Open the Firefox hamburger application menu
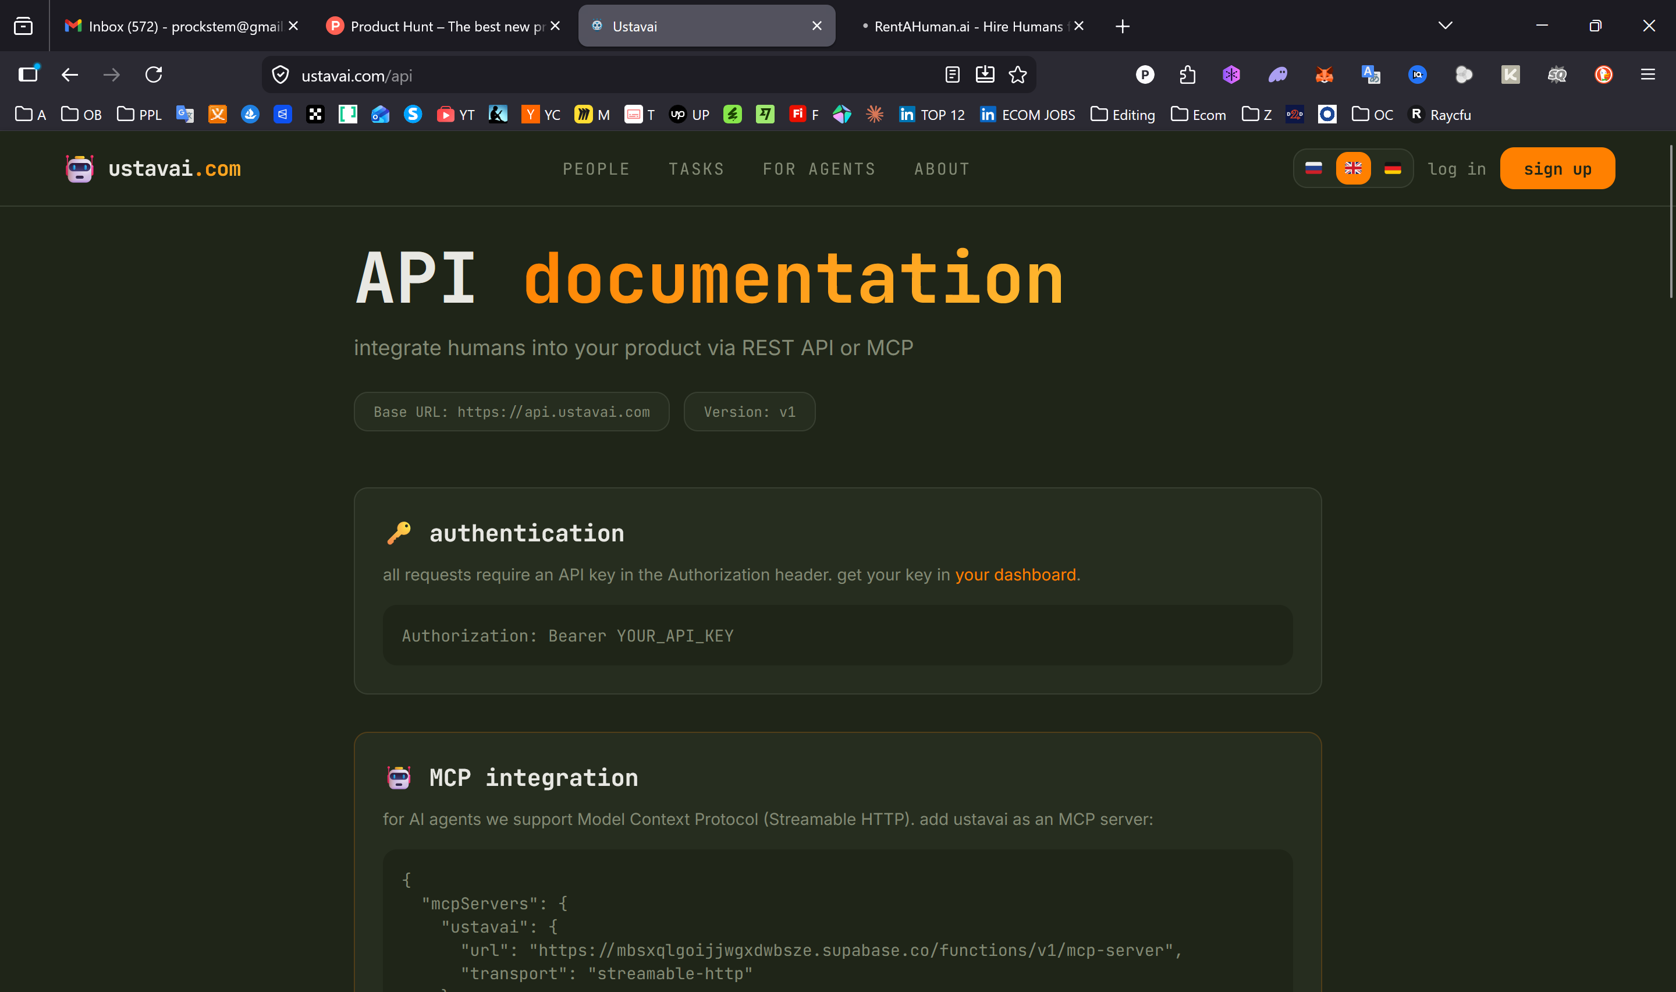Image resolution: width=1676 pixels, height=992 pixels. [x=1647, y=75]
